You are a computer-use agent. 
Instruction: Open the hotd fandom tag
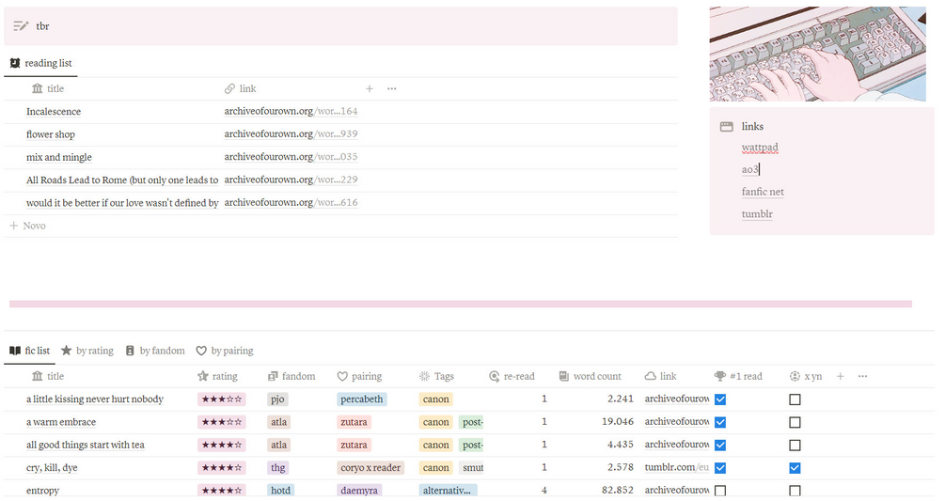click(x=280, y=491)
